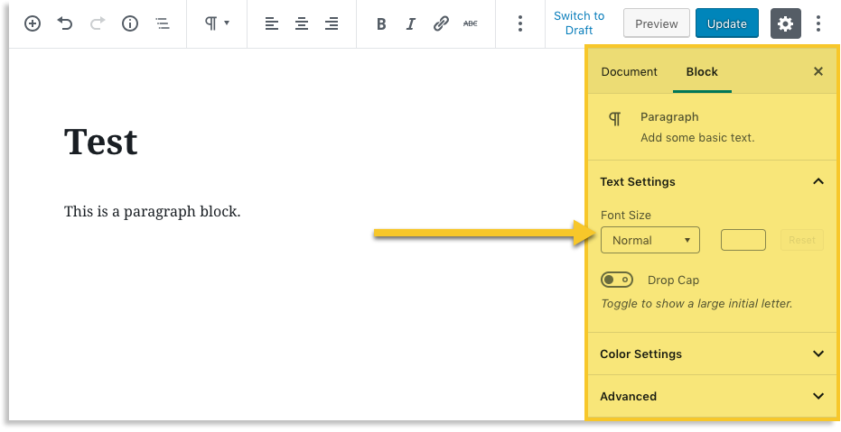Toggle bold formatting
841x432 pixels.
tap(381, 24)
